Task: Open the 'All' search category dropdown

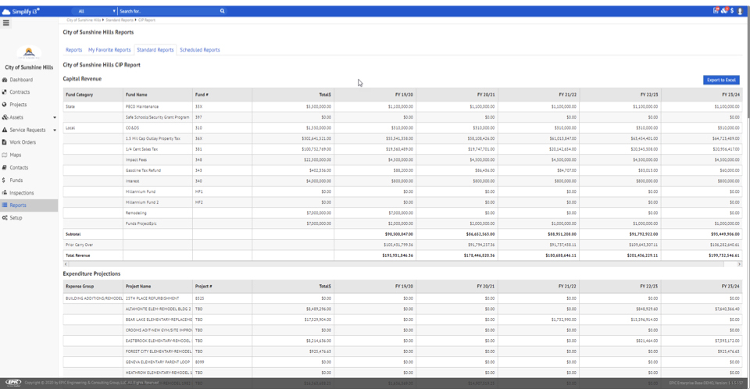Action: pyautogui.click(x=97, y=11)
